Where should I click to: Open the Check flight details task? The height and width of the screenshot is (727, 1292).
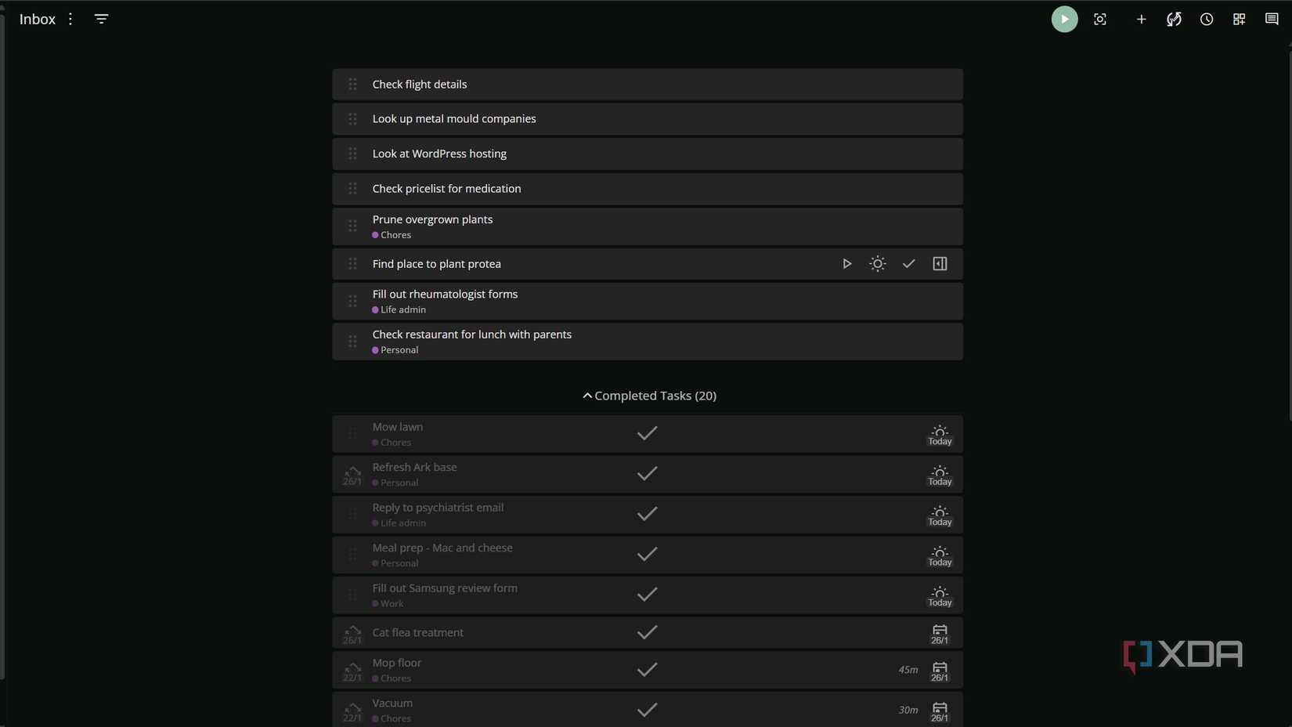click(x=420, y=85)
